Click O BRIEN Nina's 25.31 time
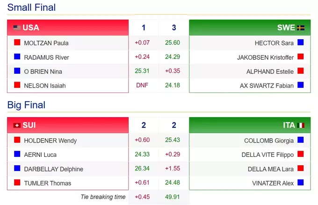This screenshot has height=205, width=318. [142, 71]
